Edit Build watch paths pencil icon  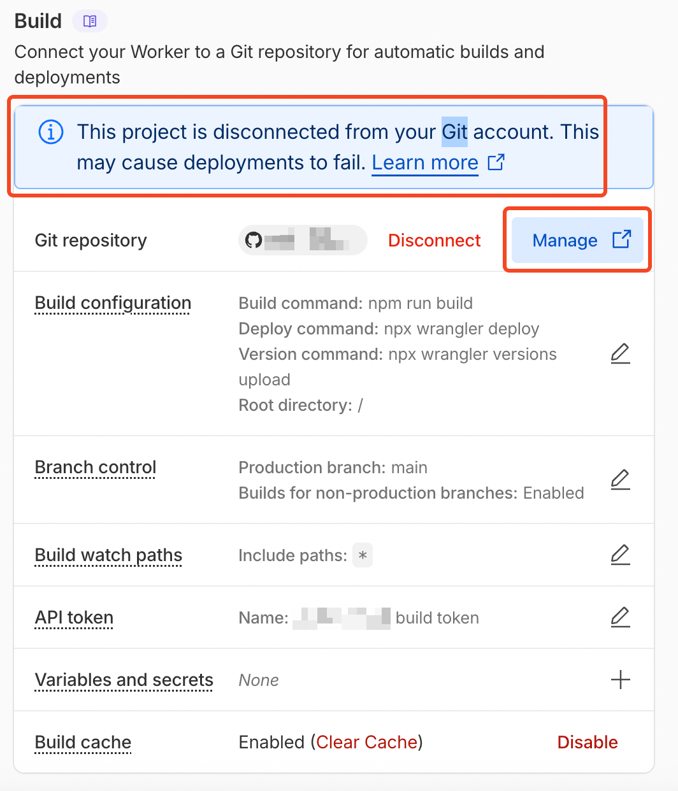(620, 555)
